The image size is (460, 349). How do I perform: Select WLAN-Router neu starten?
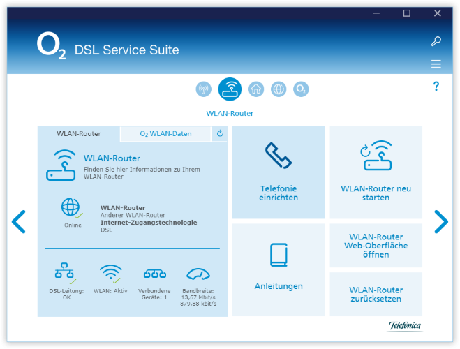376,172
